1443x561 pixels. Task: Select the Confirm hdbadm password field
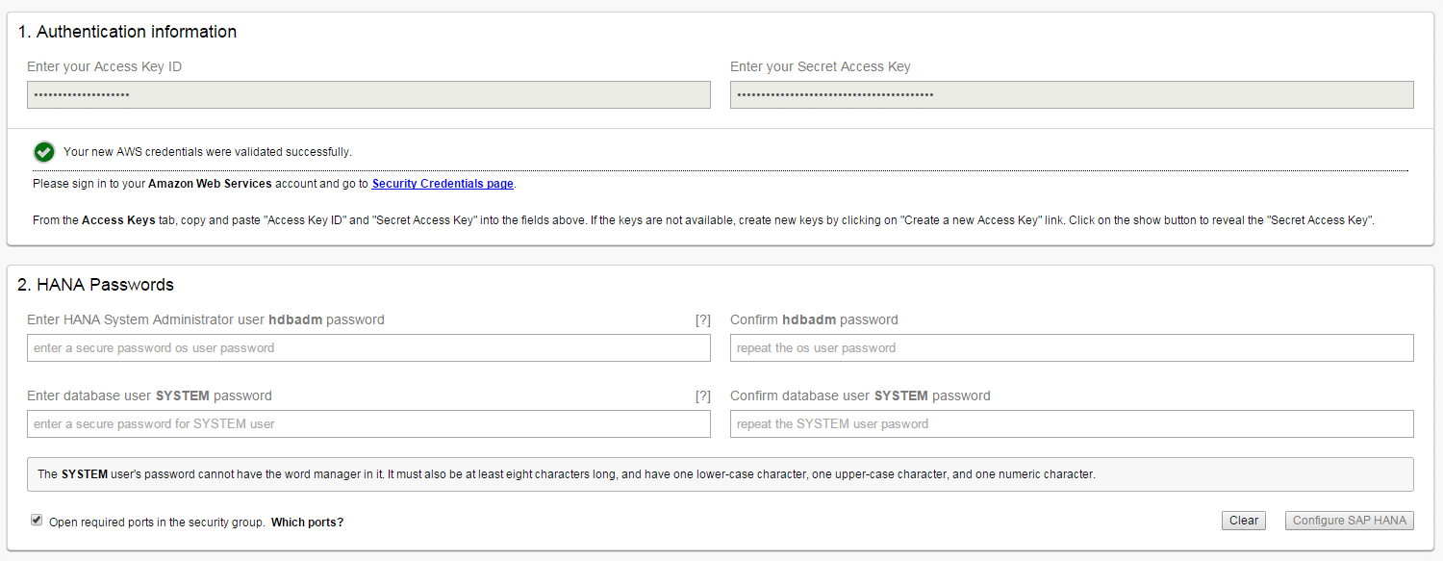click(x=1072, y=348)
